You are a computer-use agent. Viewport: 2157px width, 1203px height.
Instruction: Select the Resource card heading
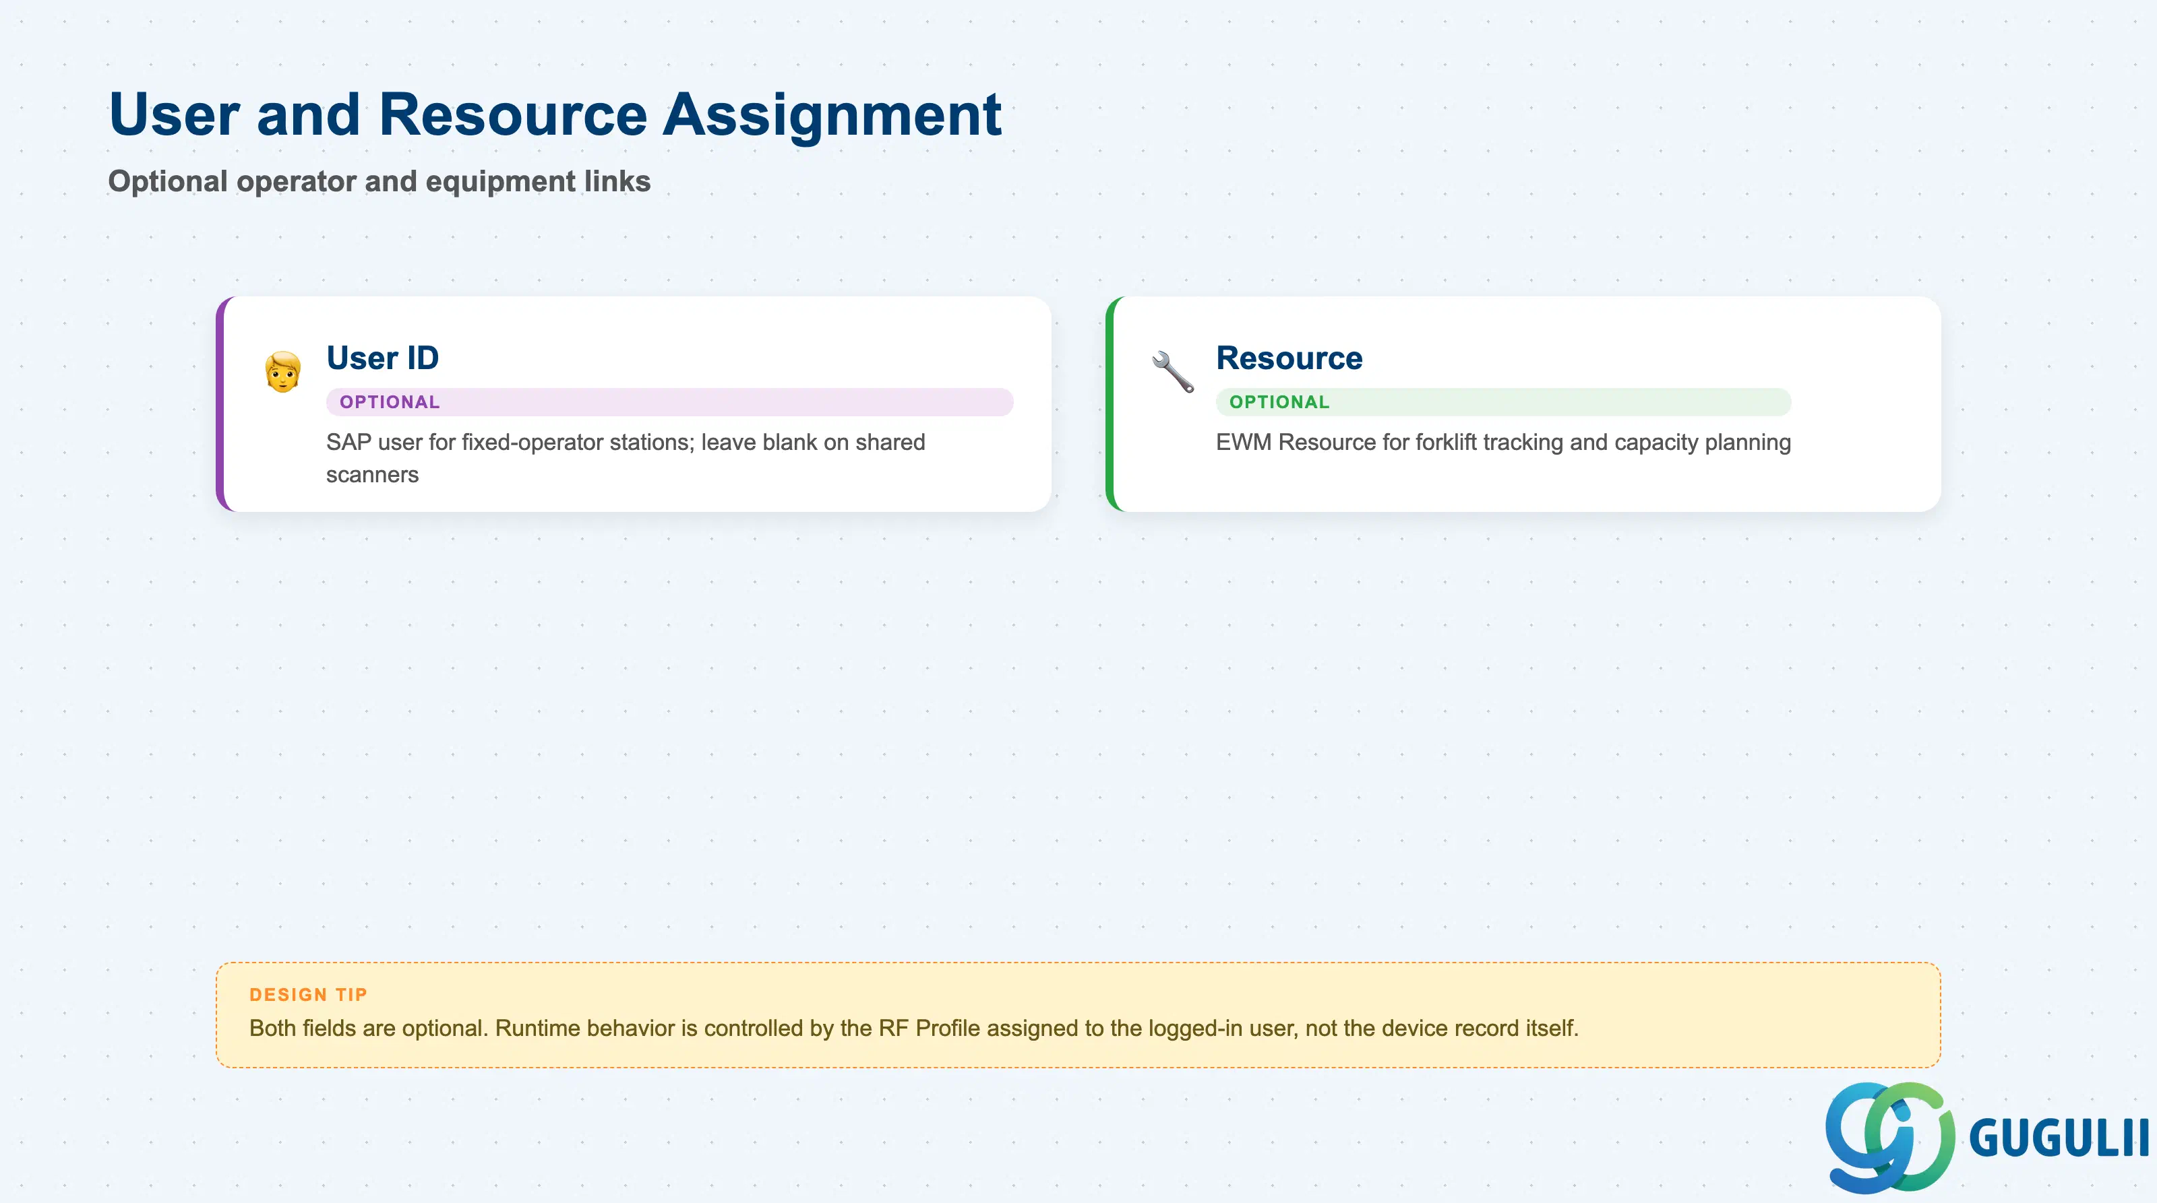pos(1289,358)
